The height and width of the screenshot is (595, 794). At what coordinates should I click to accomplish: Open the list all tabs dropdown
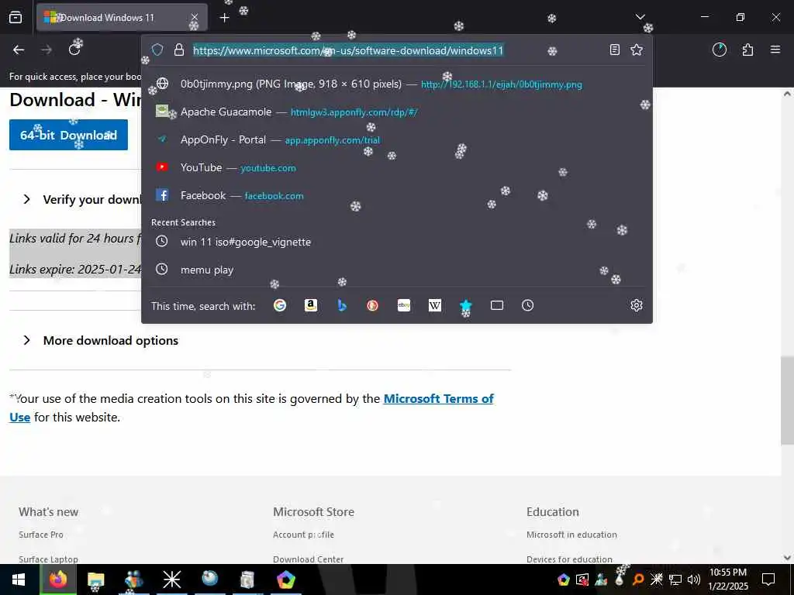click(640, 17)
